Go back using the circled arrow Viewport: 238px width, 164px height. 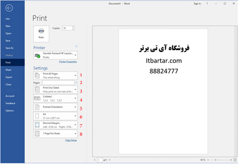click(x=9, y=8)
